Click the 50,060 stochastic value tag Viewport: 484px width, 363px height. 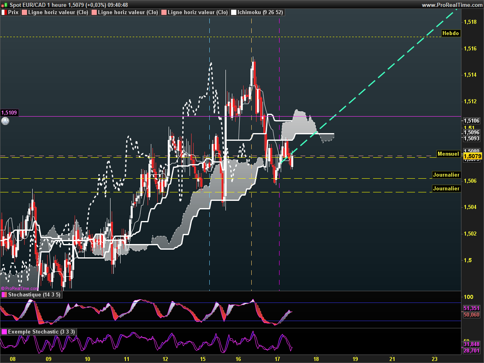click(x=471, y=315)
